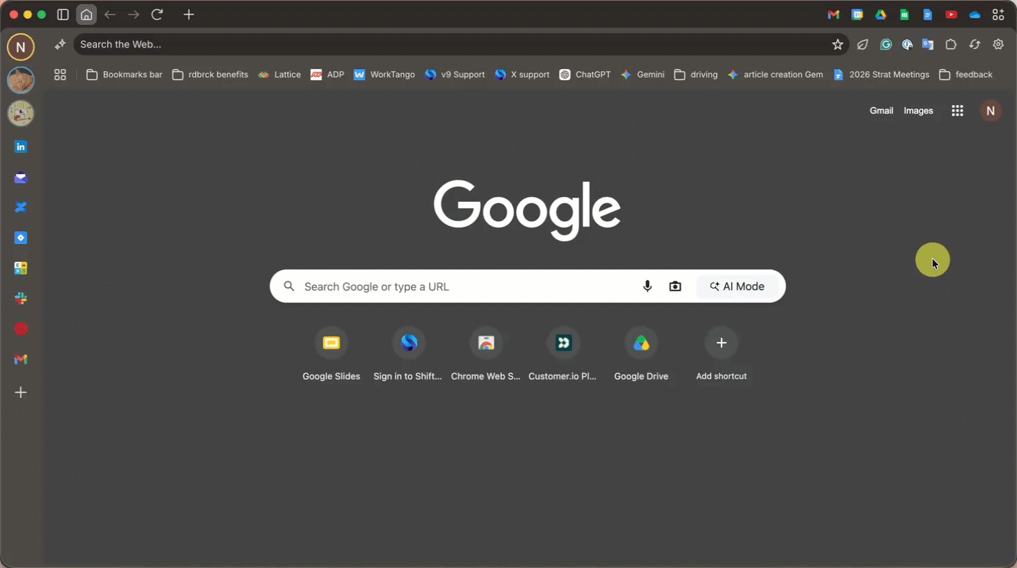The height and width of the screenshot is (568, 1017).
Task: Go back with the left arrow
Action: click(110, 15)
